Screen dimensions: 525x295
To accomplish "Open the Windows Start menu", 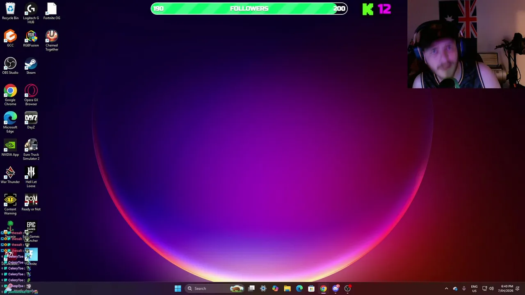I will (178, 288).
